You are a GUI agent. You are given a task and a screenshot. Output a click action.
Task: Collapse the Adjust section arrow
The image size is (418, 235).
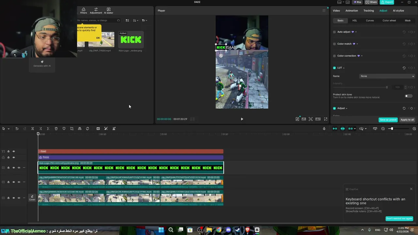pyautogui.click(x=346, y=108)
